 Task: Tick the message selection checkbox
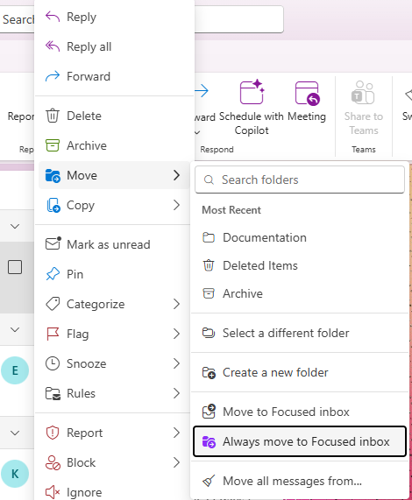pyautogui.click(x=15, y=267)
